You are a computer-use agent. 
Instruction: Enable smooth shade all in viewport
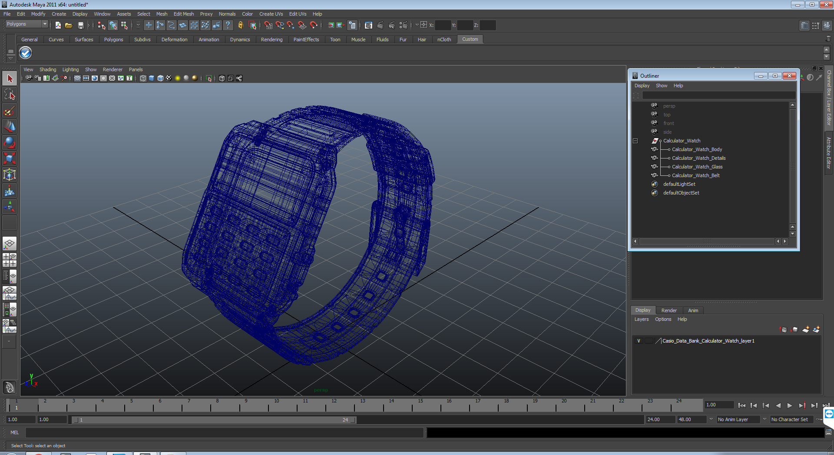[152, 78]
